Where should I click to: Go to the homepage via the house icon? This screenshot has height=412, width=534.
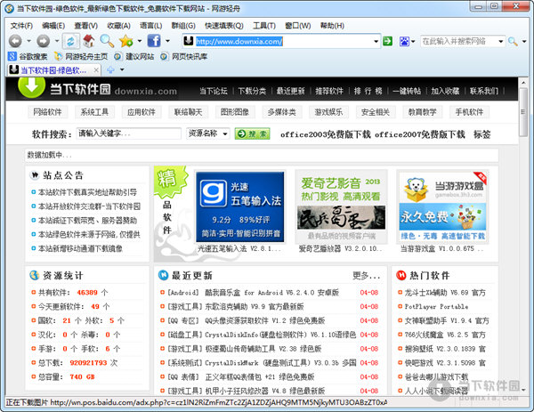(x=89, y=41)
